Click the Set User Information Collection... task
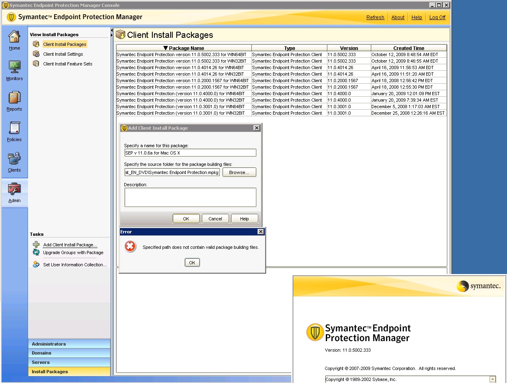Image resolution: width=507 pixels, height=383 pixels. click(x=75, y=265)
